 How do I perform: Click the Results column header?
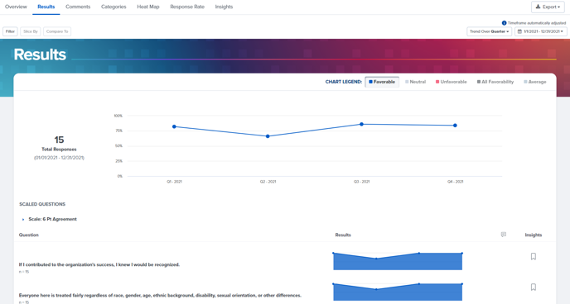343,235
